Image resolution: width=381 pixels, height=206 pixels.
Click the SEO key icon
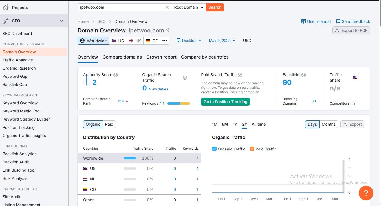(x=6, y=21)
